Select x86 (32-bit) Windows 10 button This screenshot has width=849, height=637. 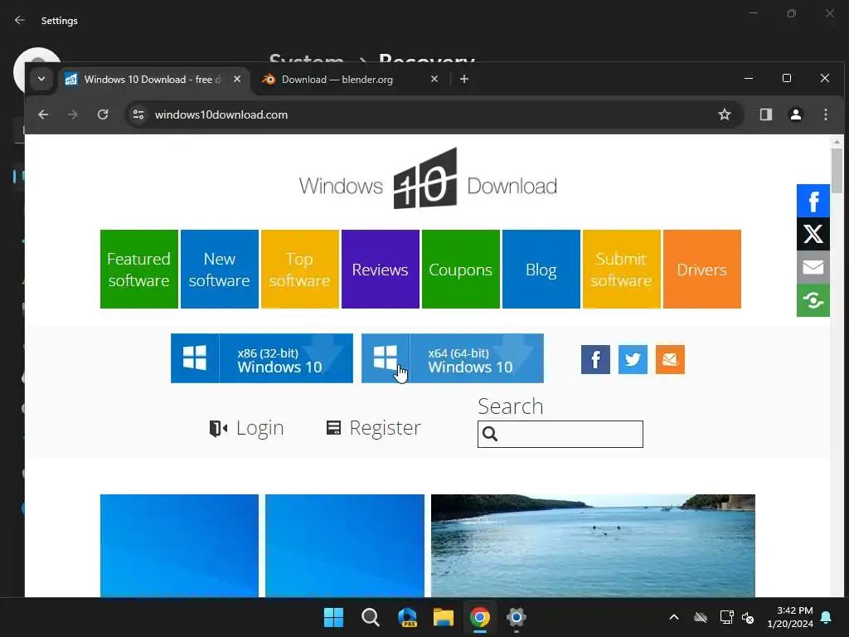pos(261,358)
